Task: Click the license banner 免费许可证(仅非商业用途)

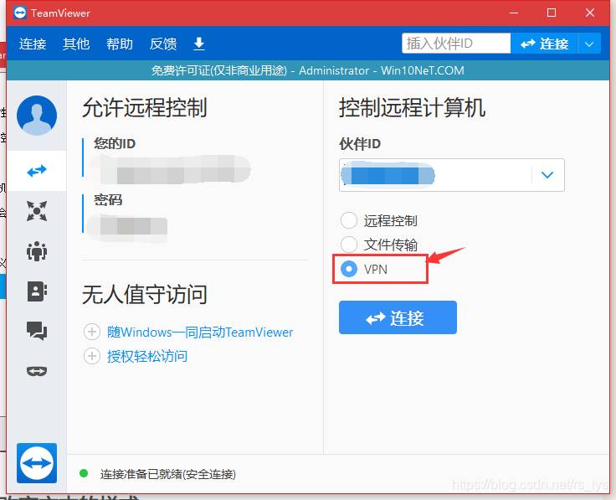Action: [219, 70]
